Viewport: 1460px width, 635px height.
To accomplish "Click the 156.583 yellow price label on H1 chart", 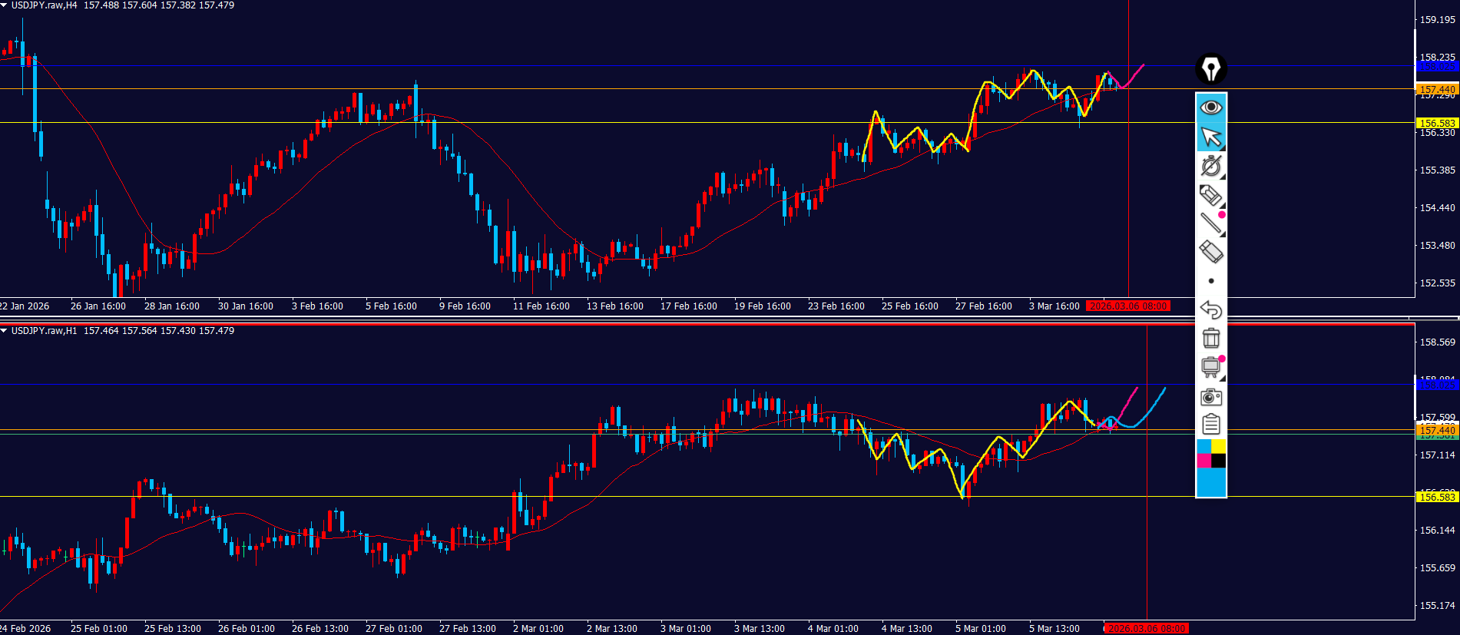I will pos(1436,497).
